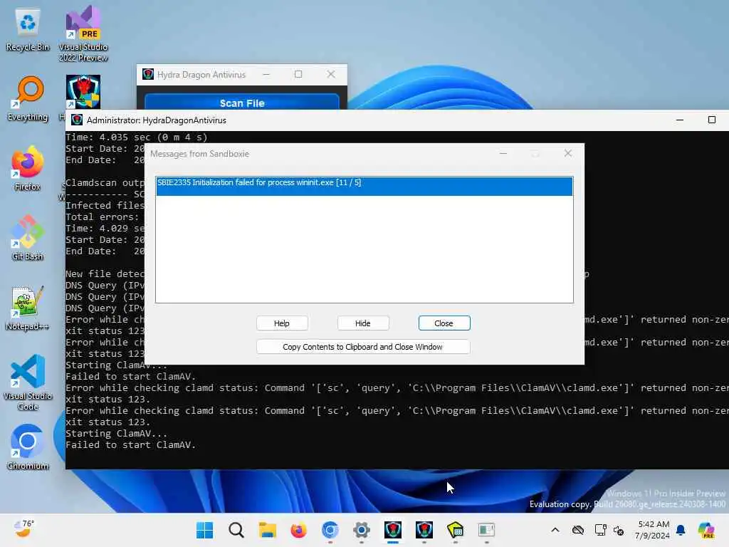Click the volume muted tray icon
The height and width of the screenshot is (547, 729).
pyautogui.click(x=619, y=530)
